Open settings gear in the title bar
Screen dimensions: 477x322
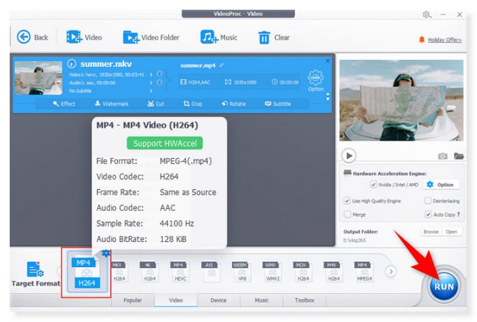(x=426, y=14)
